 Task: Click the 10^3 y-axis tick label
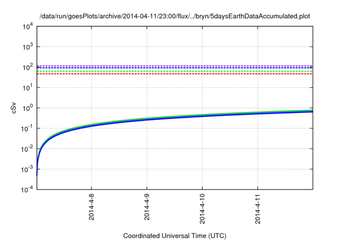[x=27, y=47]
